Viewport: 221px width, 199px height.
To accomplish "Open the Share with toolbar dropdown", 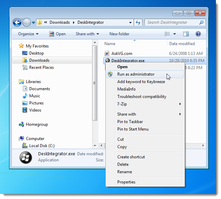I will coord(87,34).
